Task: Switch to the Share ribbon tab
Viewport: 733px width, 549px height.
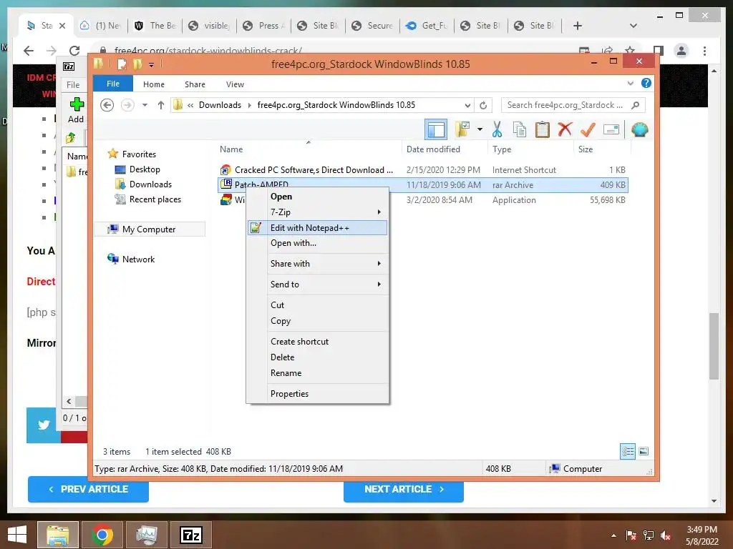Action: click(x=195, y=84)
